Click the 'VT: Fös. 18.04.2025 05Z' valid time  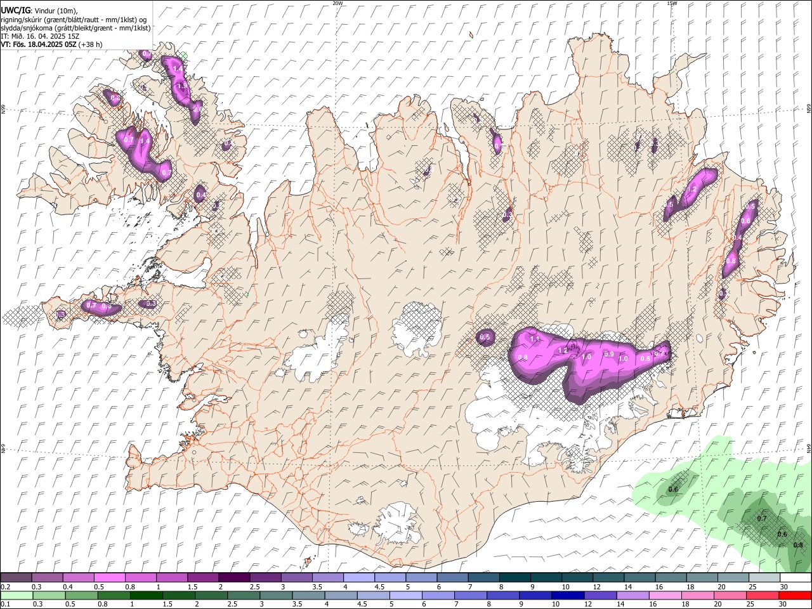click(x=39, y=44)
